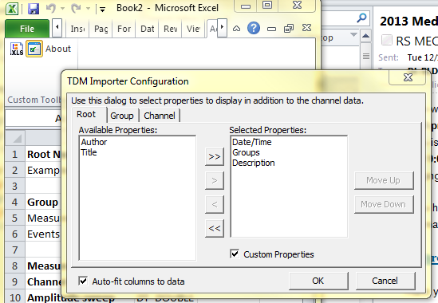
Task: Select the Group tab in the dialog
Action: 122,116
